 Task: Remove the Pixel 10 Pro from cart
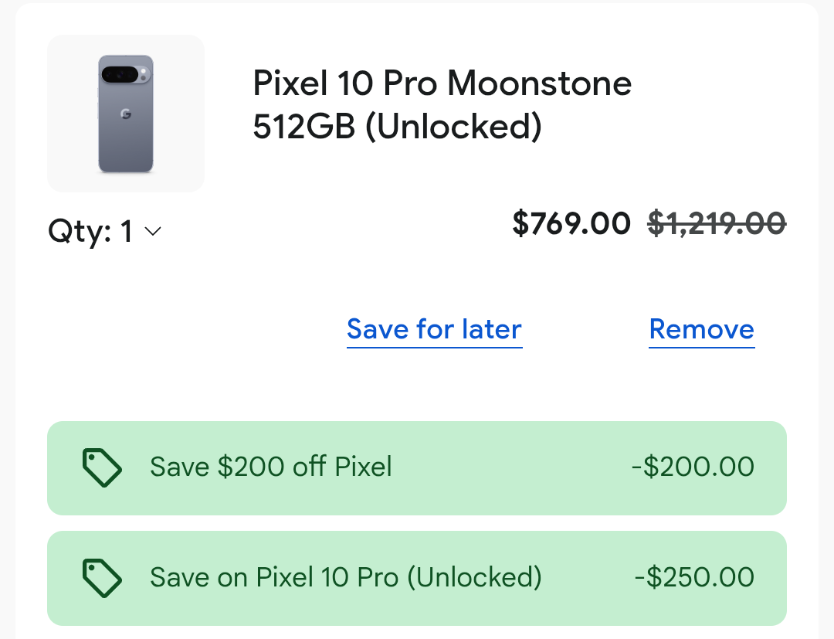[x=701, y=329]
